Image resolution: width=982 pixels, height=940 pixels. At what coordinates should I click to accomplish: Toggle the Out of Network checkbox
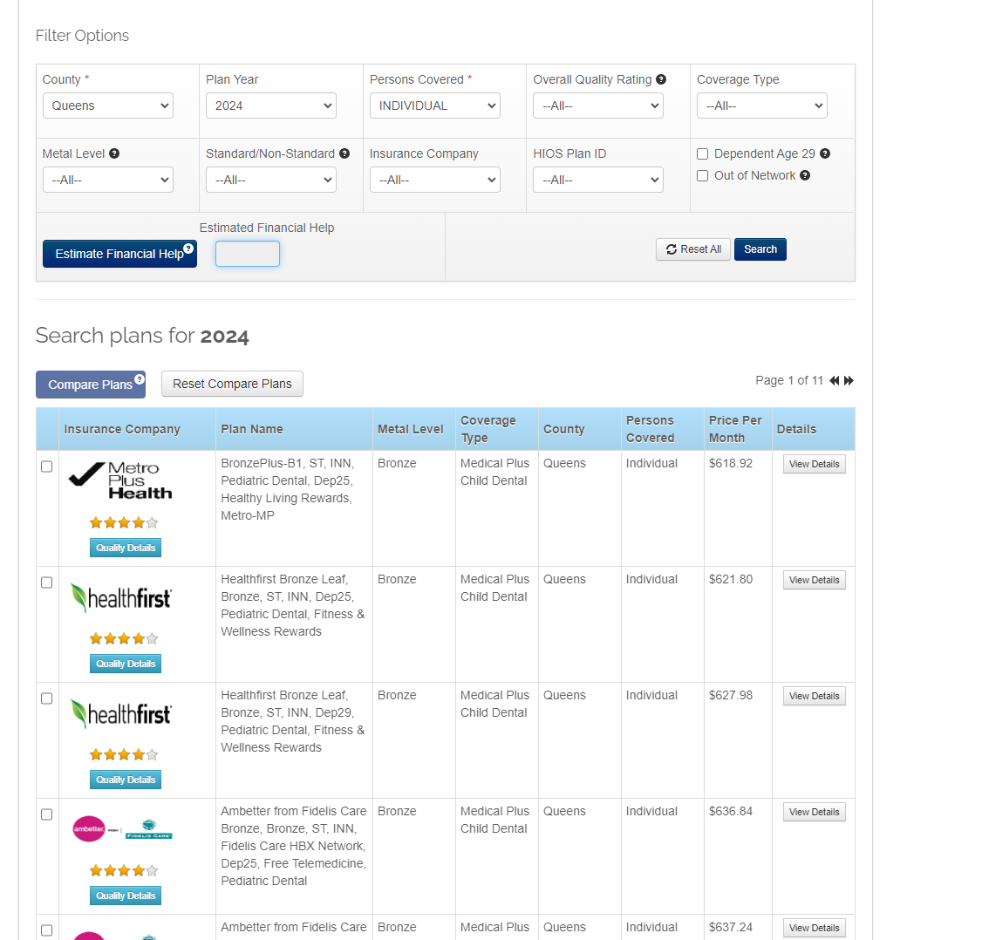pos(703,176)
